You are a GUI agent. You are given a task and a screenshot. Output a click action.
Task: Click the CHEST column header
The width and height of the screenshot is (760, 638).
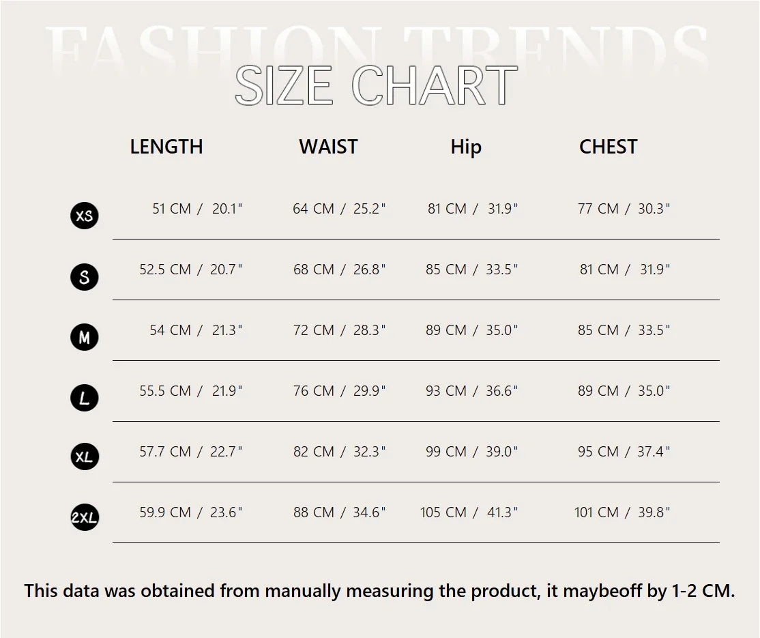[x=608, y=147]
